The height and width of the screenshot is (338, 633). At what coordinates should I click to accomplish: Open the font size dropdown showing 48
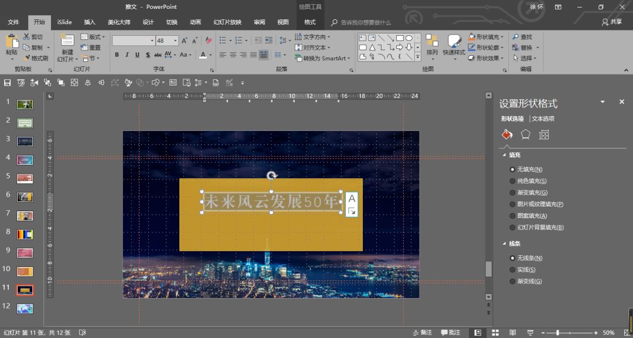tap(175, 40)
